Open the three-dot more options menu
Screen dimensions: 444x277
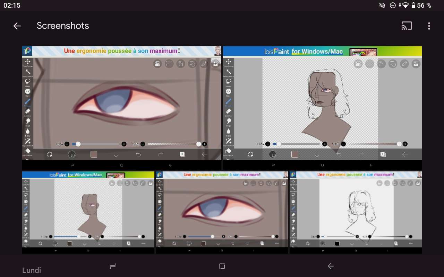429,26
